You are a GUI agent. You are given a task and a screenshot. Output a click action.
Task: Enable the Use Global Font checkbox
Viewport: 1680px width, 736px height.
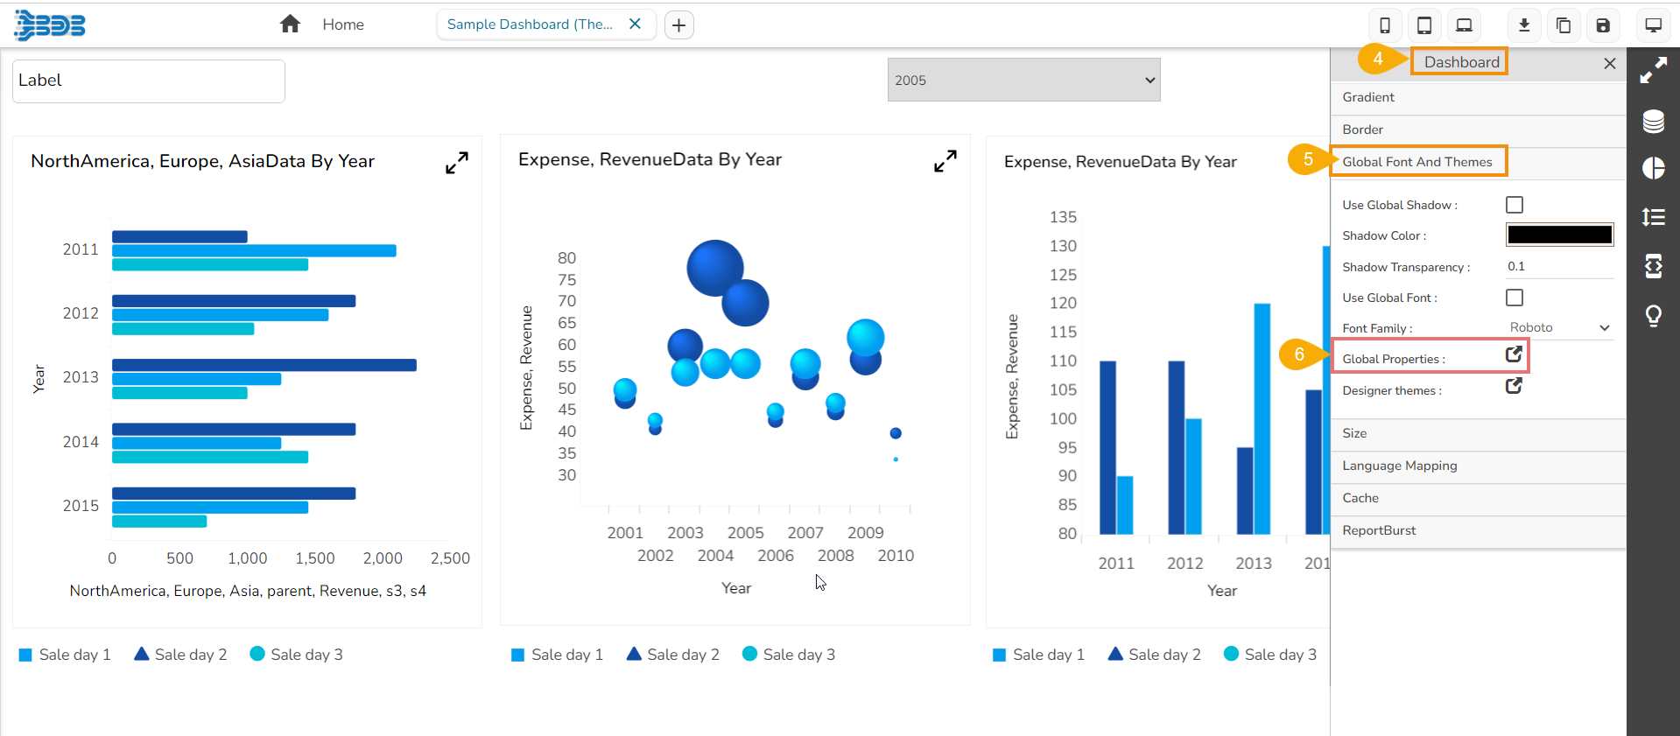(1515, 298)
